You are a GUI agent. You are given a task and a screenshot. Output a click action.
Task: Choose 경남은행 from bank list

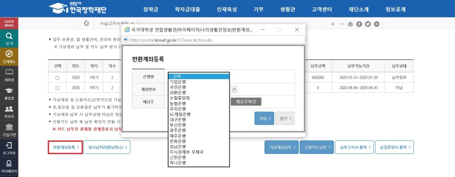tap(199, 146)
